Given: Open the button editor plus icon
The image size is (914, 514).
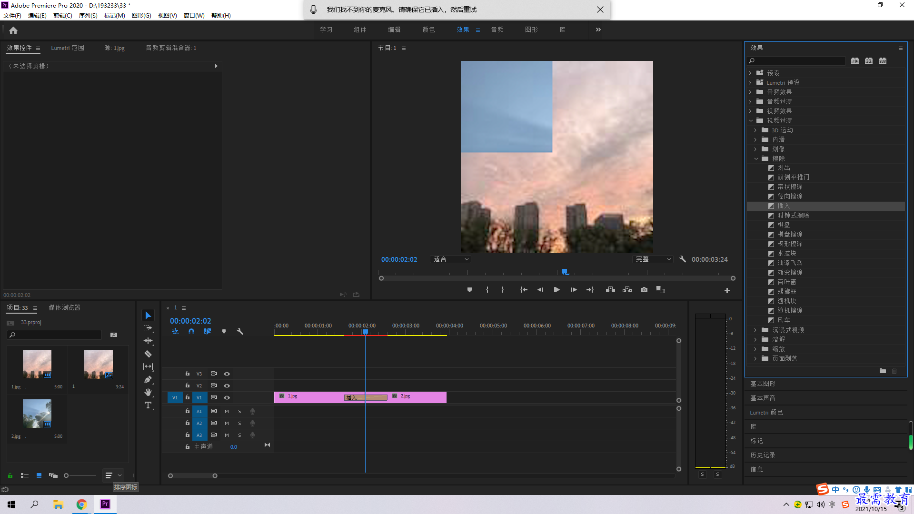Looking at the screenshot, I should point(727,290).
